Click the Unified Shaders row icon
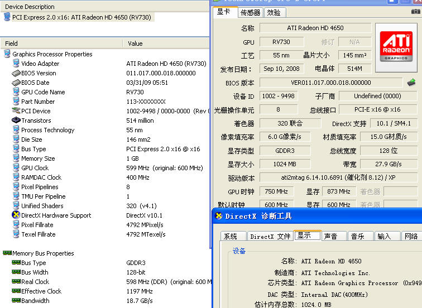Viewport: 422px width, 308px height. pyautogui.click(x=16, y=205)
